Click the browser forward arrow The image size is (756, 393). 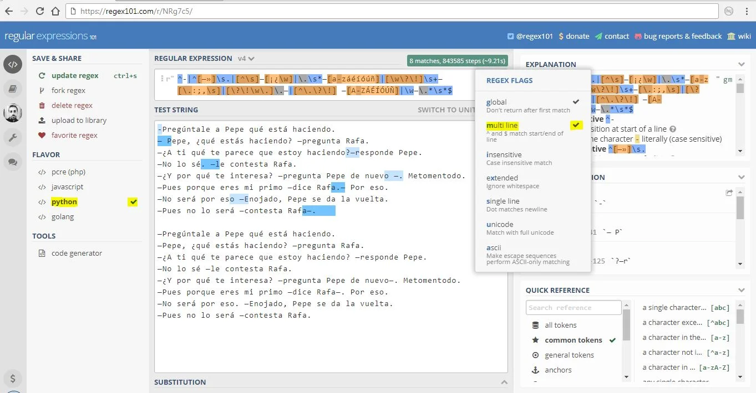point(24,11)
